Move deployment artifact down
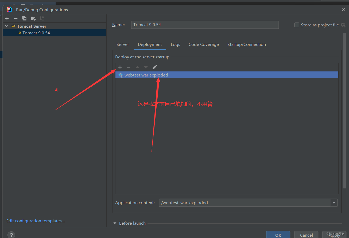Screen dimensions: 349x238 pos(146,67)
